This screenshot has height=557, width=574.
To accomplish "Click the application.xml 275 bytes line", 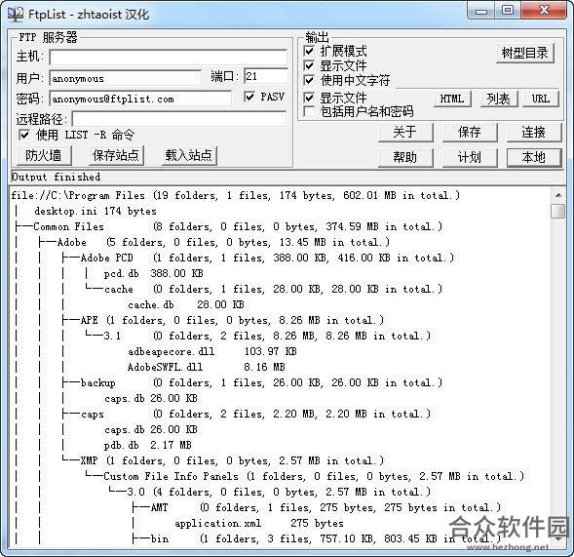I will coord(259,523).
